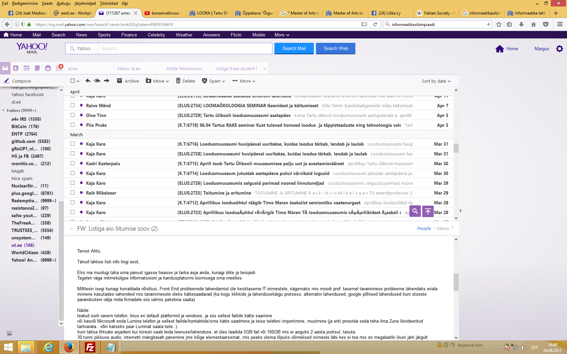Open Windows File Explorer from taskbar
Viewport: 567px width, 354px height.
pos(26,347)
